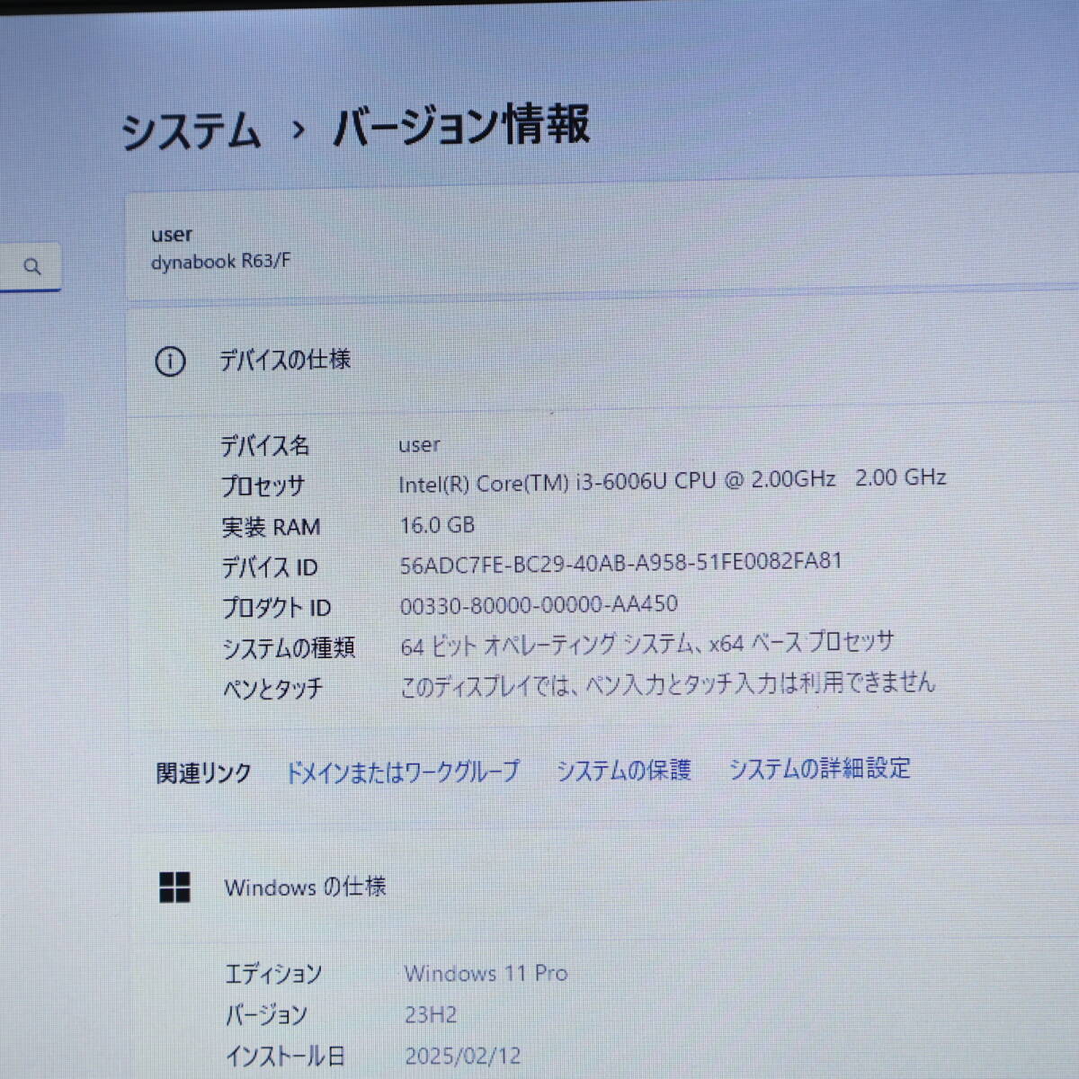Open システムの詳細設定 link
Screen dimensions: 1079x1079
coord(819,768)
